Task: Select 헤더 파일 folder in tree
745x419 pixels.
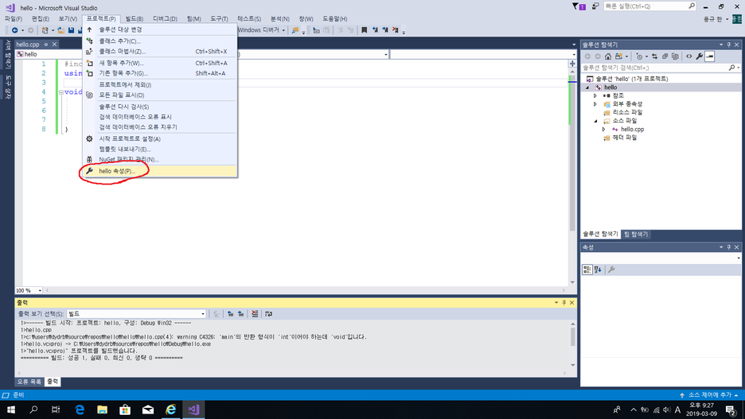Action: 624,138
